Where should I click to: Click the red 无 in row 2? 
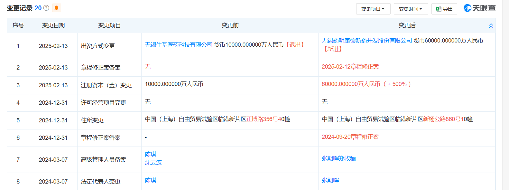coord(148,67)
